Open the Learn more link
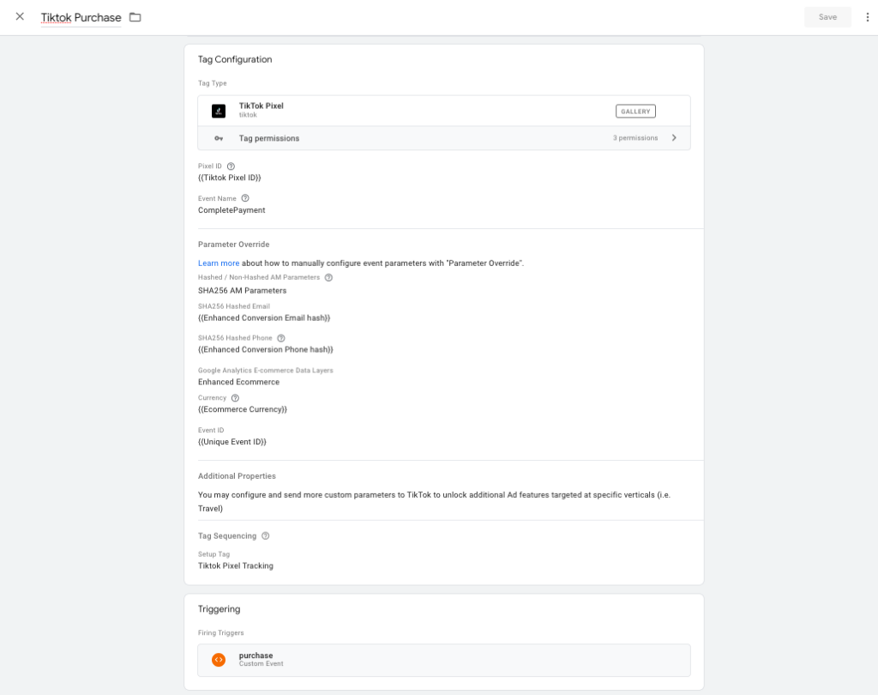The width and height of the screenshot is (878, 695). coord(219,263)
